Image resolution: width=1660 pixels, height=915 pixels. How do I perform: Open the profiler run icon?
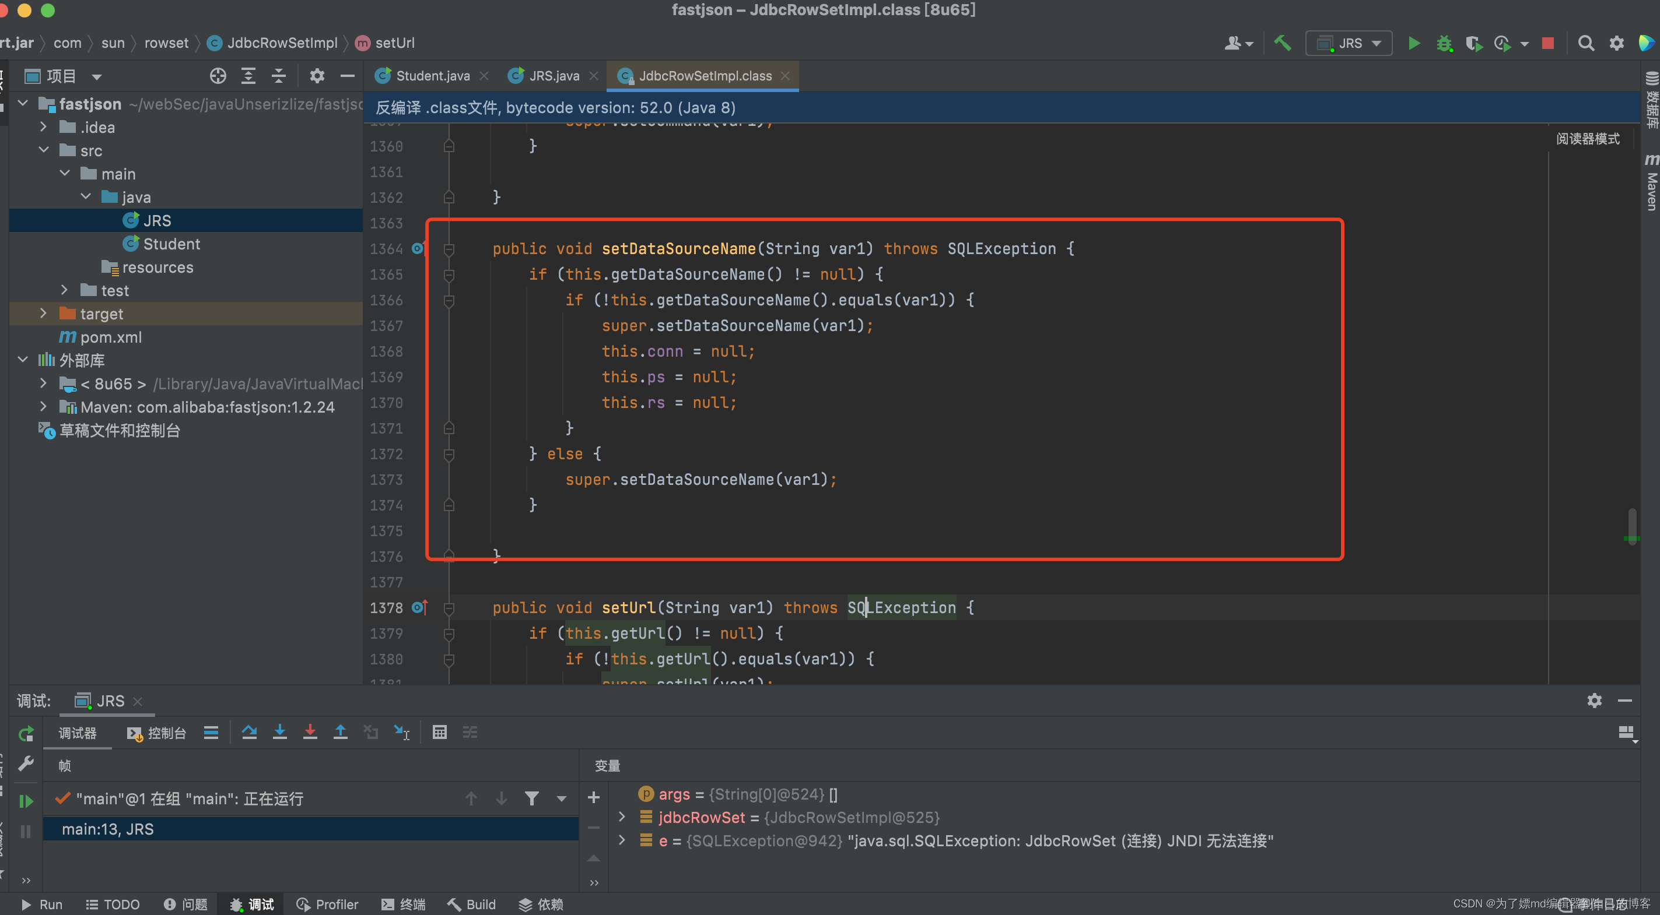click(1502, 43)
